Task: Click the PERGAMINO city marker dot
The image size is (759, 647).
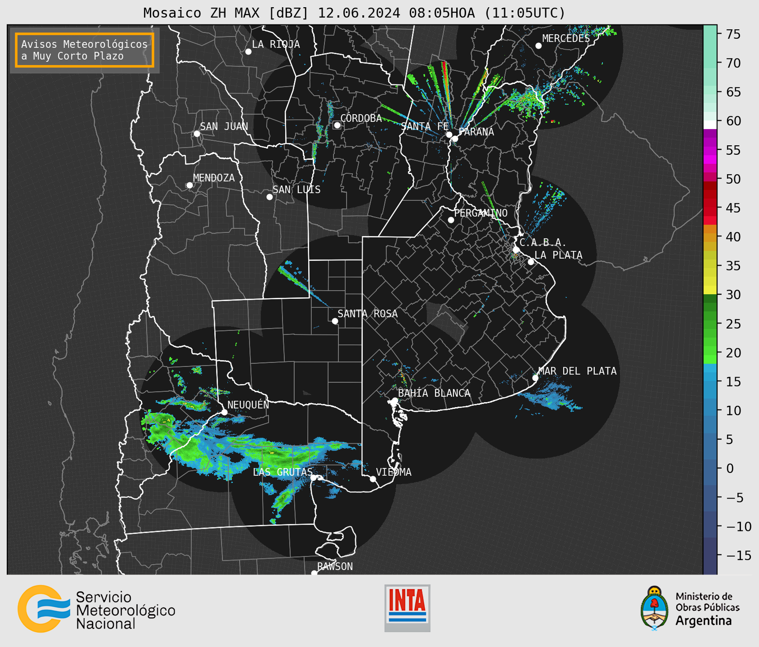Action: [x=451, y=220]
